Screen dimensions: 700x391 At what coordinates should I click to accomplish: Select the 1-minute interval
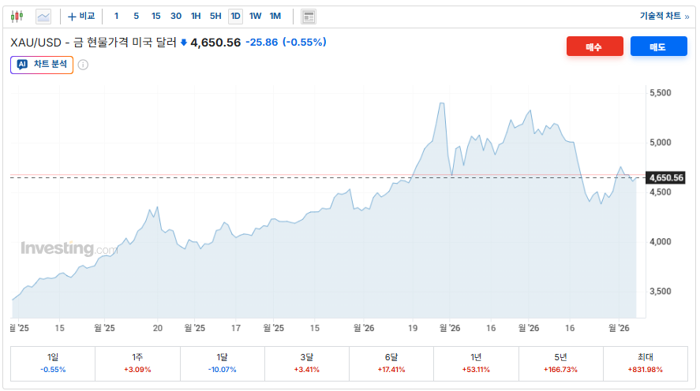[117, 16]
